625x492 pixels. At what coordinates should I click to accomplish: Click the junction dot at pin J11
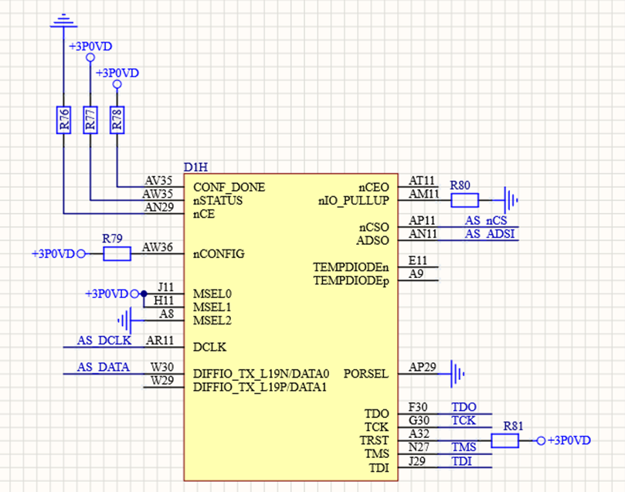point(143,294)
